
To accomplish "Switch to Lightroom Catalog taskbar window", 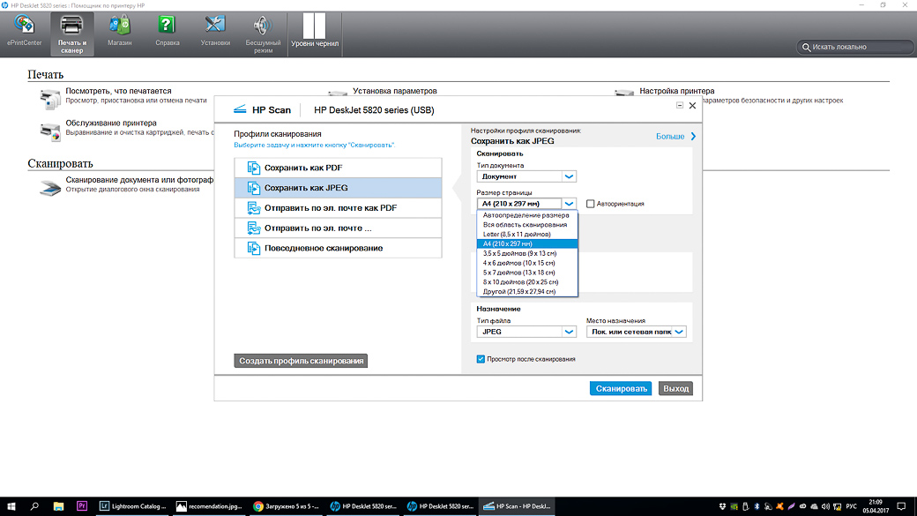I will pyautogui.click(x=133, y=506).
